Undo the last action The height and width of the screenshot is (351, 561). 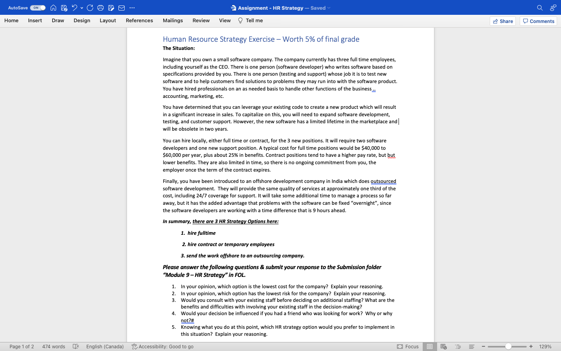[x=74, y=7]
